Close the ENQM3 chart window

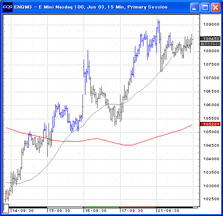tap(215, 7)
